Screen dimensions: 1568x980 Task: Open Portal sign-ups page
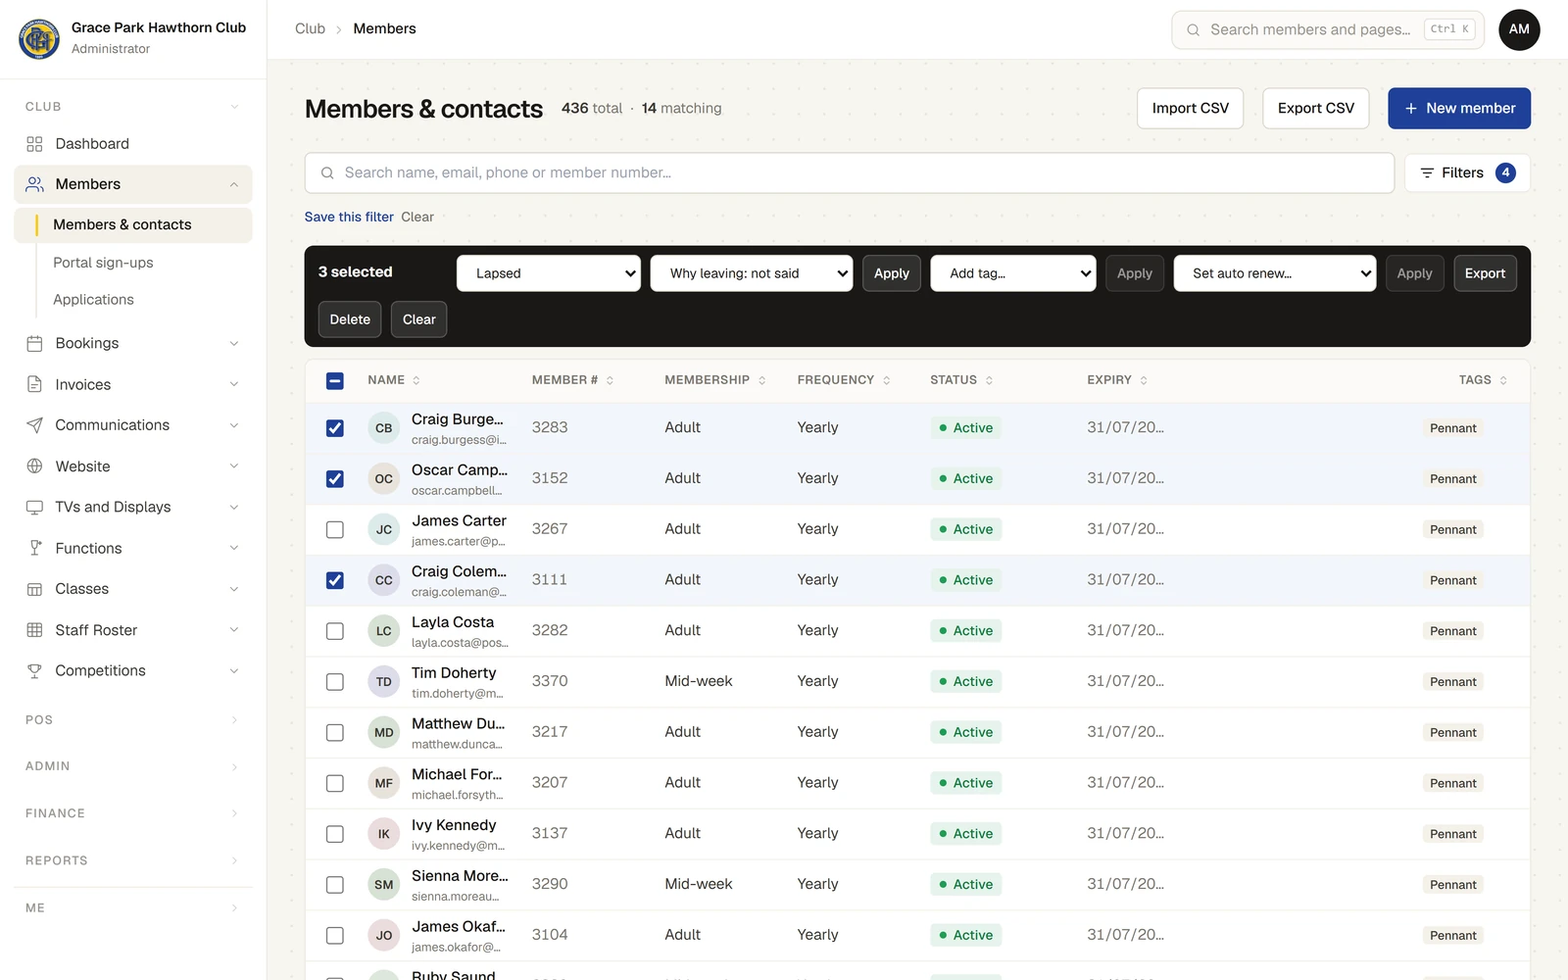click(x=103, y=263)
